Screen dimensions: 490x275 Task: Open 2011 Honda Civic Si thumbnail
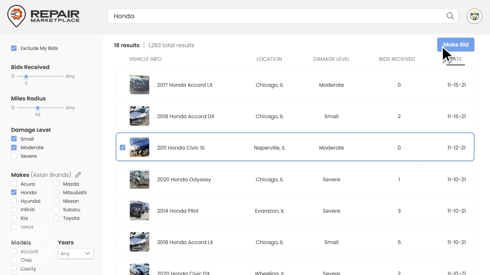tap(139, 147)
